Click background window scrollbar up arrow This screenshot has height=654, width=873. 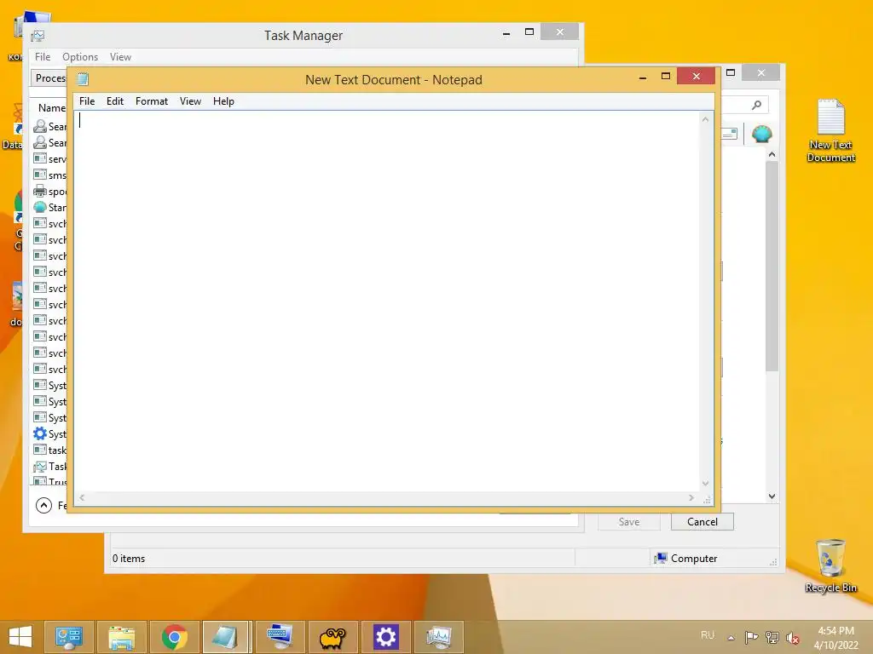point(772,154)
